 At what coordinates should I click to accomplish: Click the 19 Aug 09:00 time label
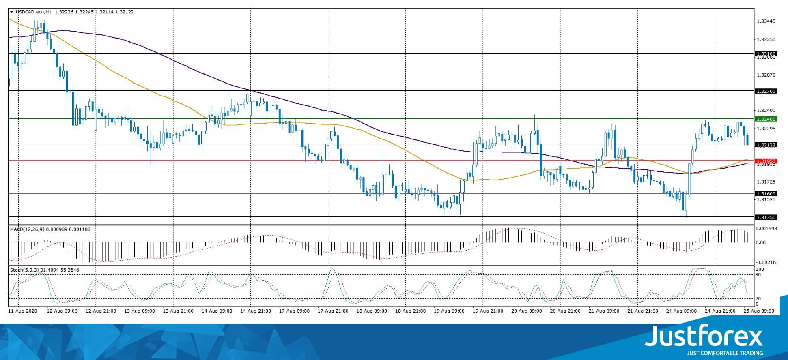point(449,311)
